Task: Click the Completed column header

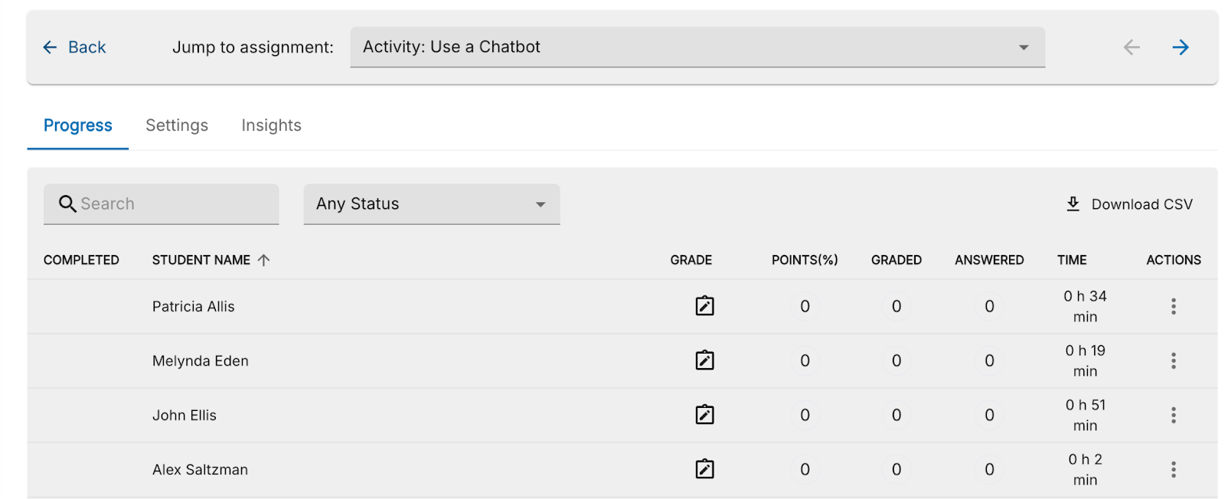Action: click(81, 260)
